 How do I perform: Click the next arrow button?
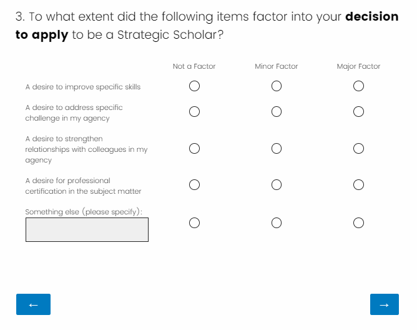tap(384, 304)
